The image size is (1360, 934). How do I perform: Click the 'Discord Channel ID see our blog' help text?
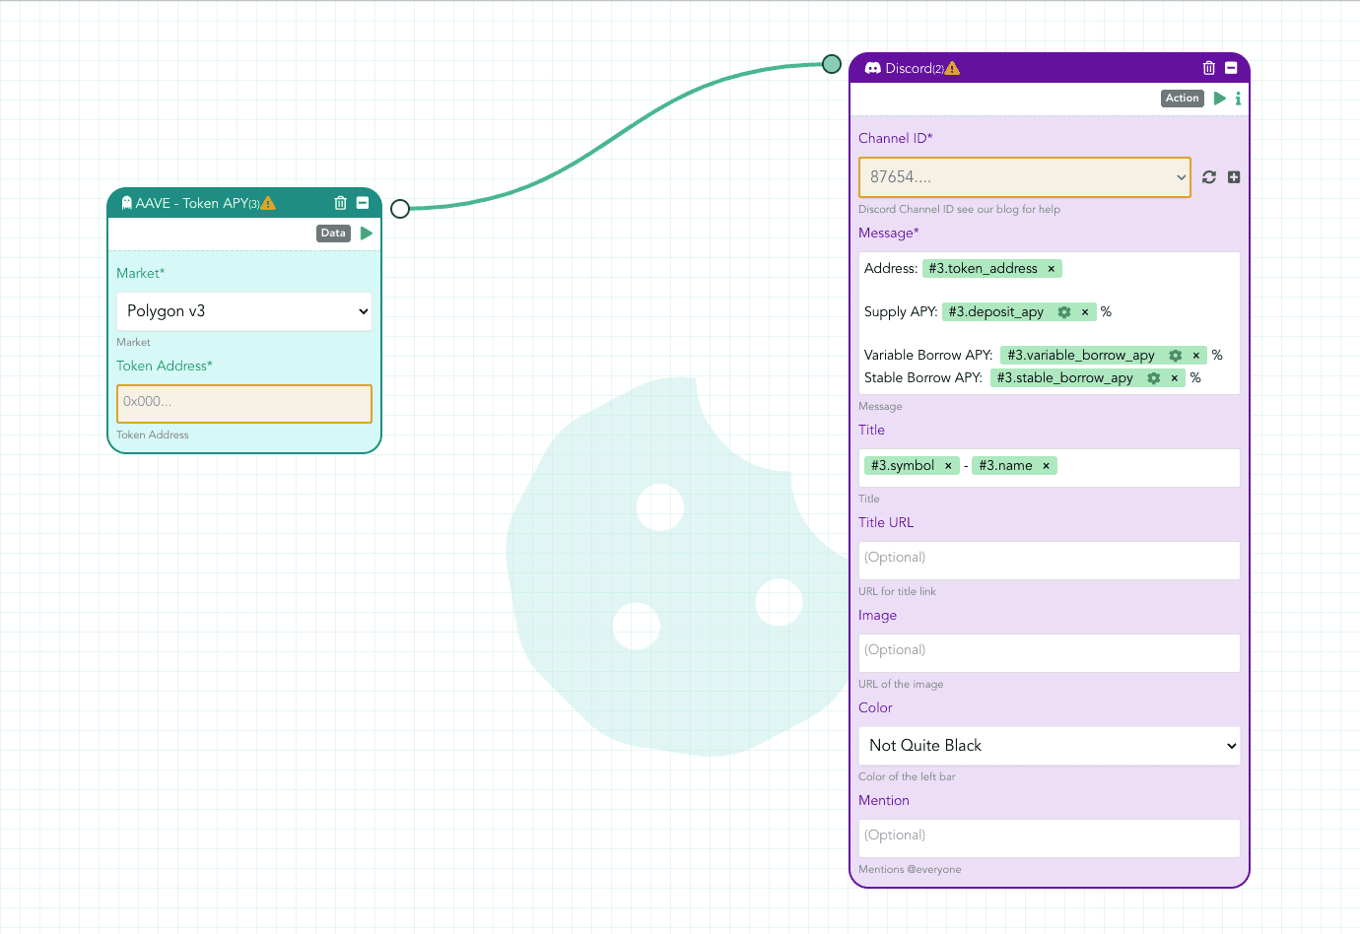coord(959,209)
